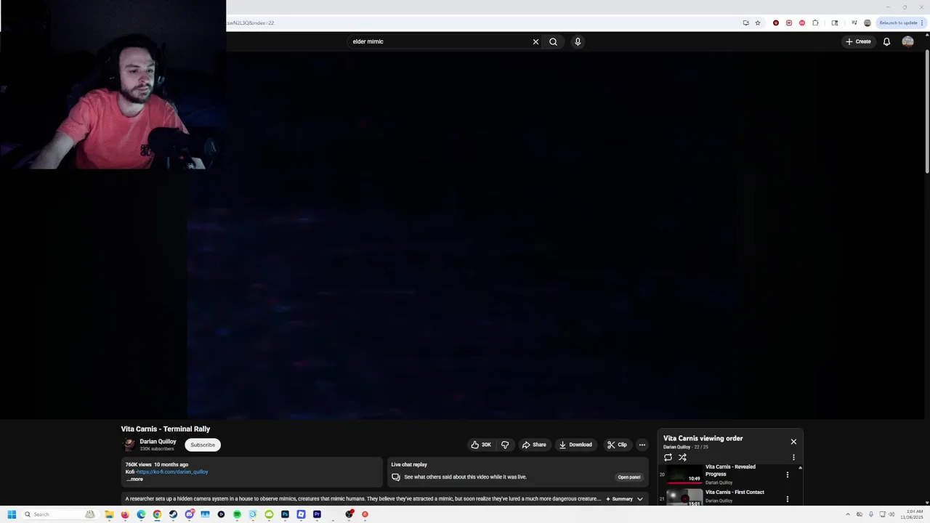930x523 pixels.
Task: Click Darian Quilloy channel avatar
Action: pyautogui.click(x=129, y=445)
